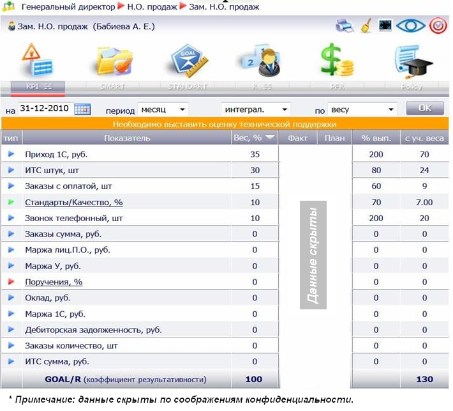Switch to the STANDART tab
Viewport: 453px width, 411px height.
188,86
